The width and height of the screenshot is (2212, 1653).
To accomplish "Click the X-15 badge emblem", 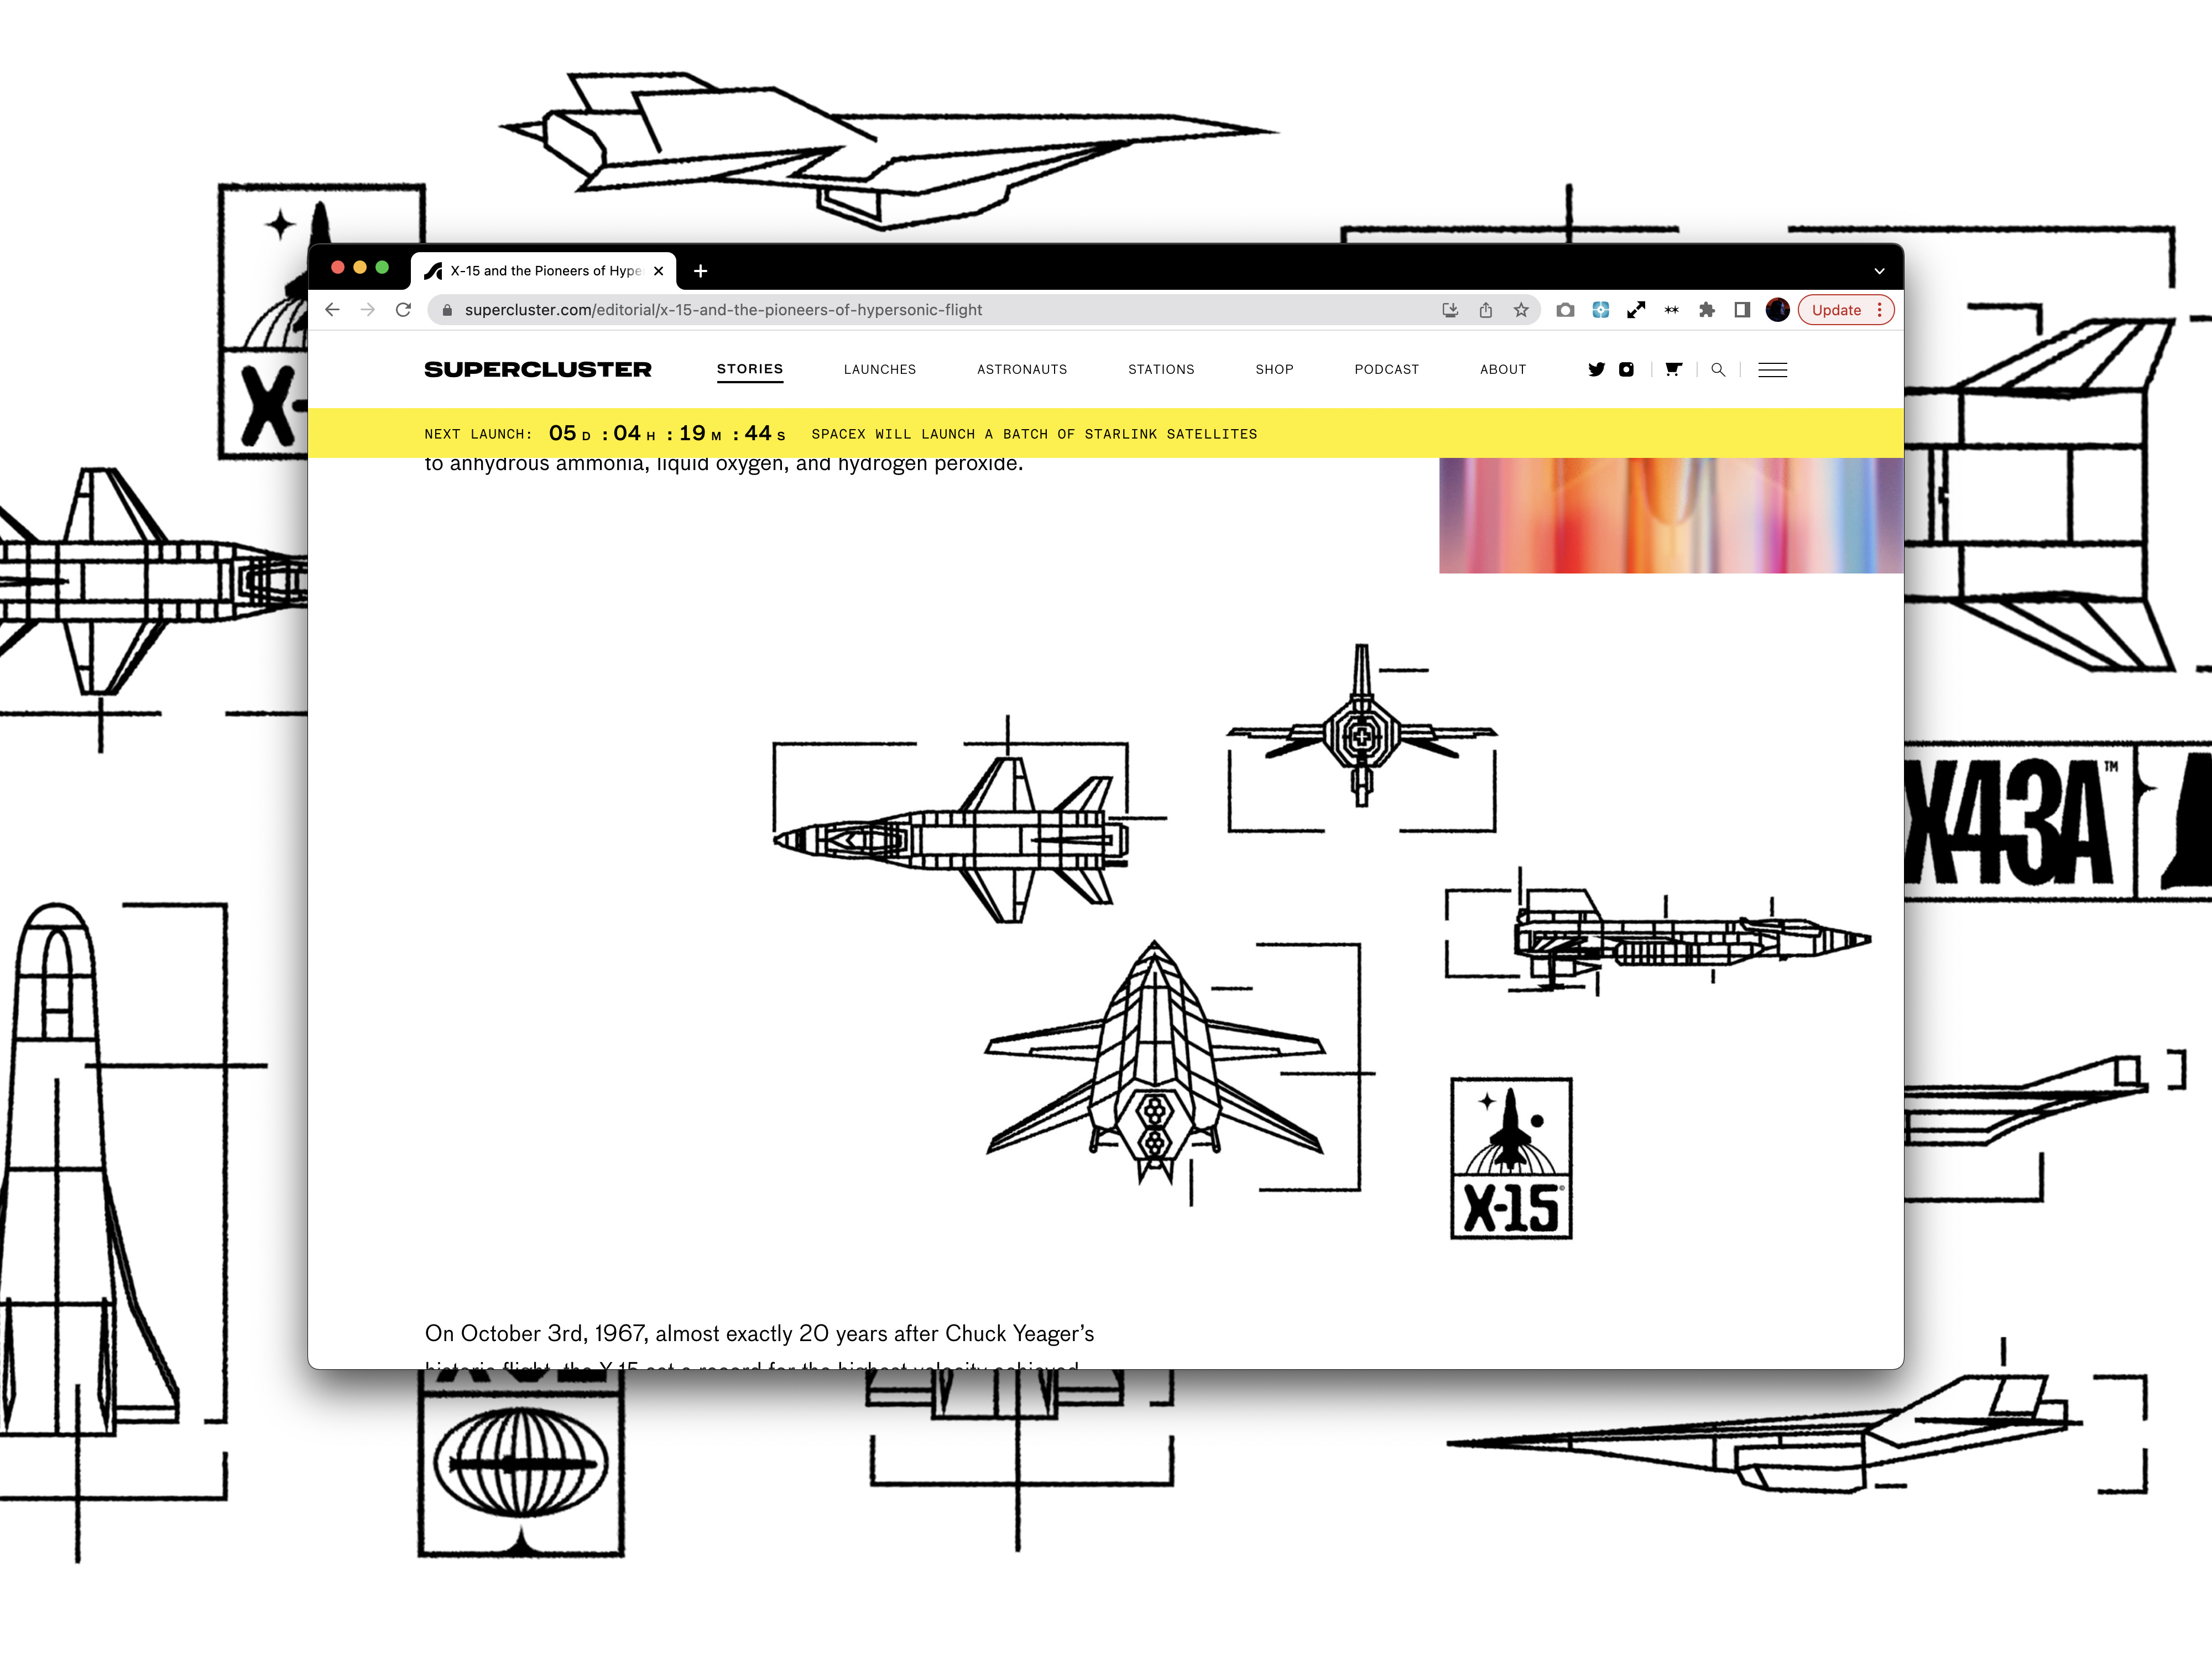I will 1511,1158.
